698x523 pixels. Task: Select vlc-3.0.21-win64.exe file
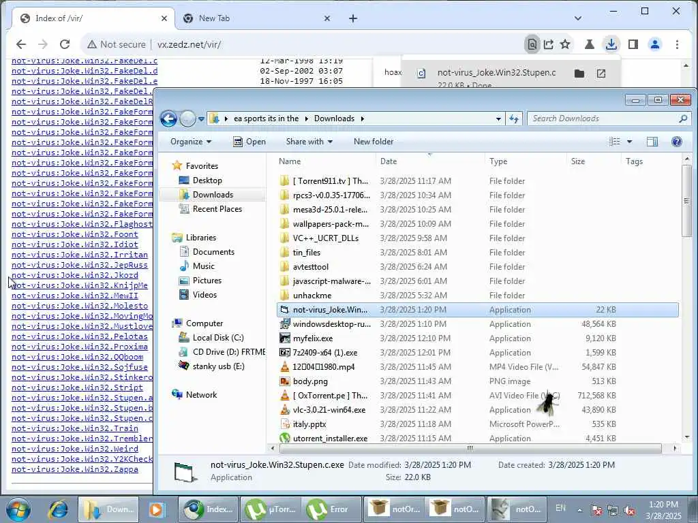tap(329, 409)
